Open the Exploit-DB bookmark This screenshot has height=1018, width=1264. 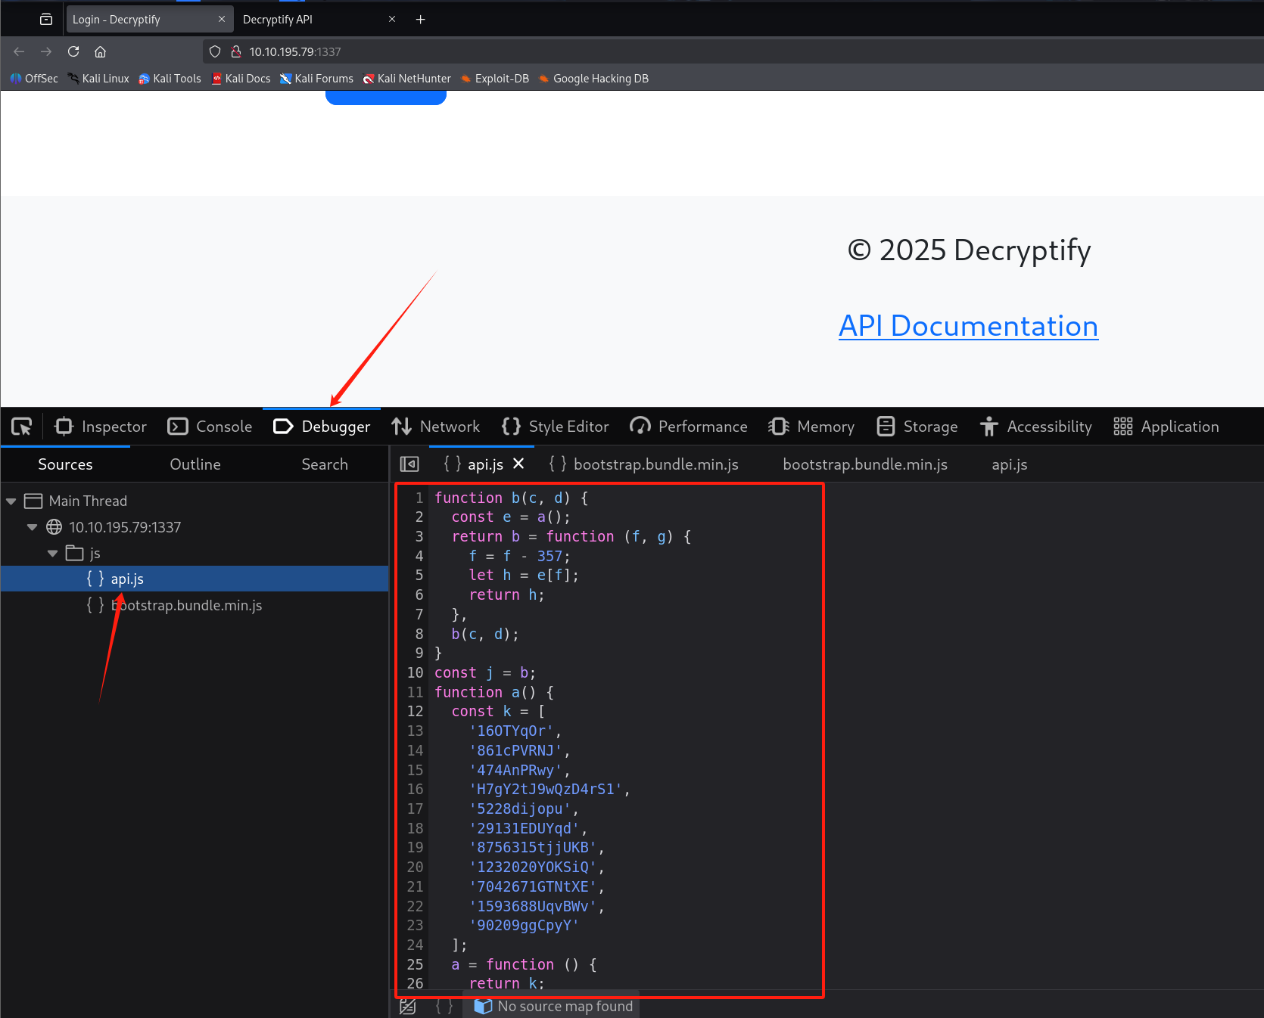494,78
